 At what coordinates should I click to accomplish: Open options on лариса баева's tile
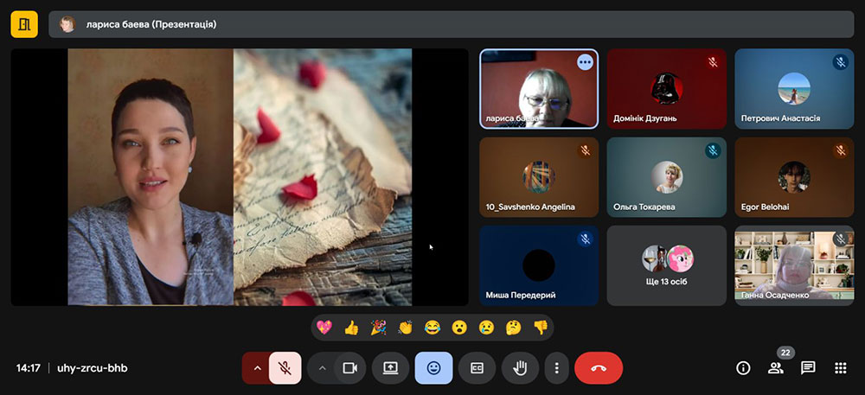coord(586,61)
